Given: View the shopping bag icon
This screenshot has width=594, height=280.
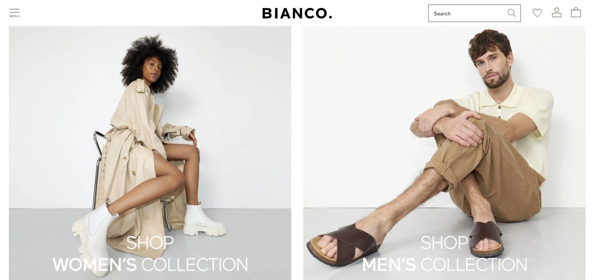Looking at the screenshot, I should (x=576, y=13).
